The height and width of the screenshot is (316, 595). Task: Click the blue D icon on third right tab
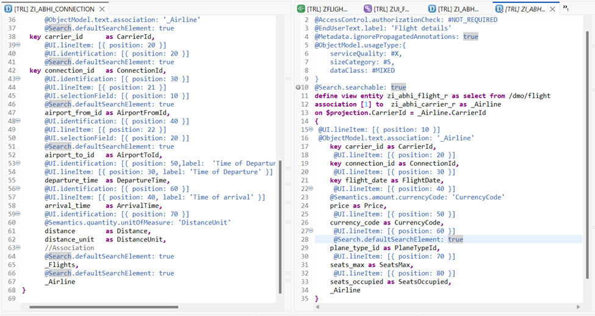pos(433,9)
